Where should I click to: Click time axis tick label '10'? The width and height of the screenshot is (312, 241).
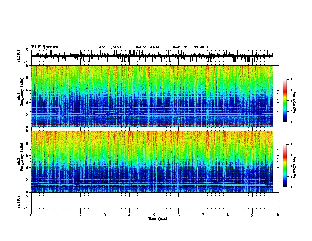(x=277, y=215)
